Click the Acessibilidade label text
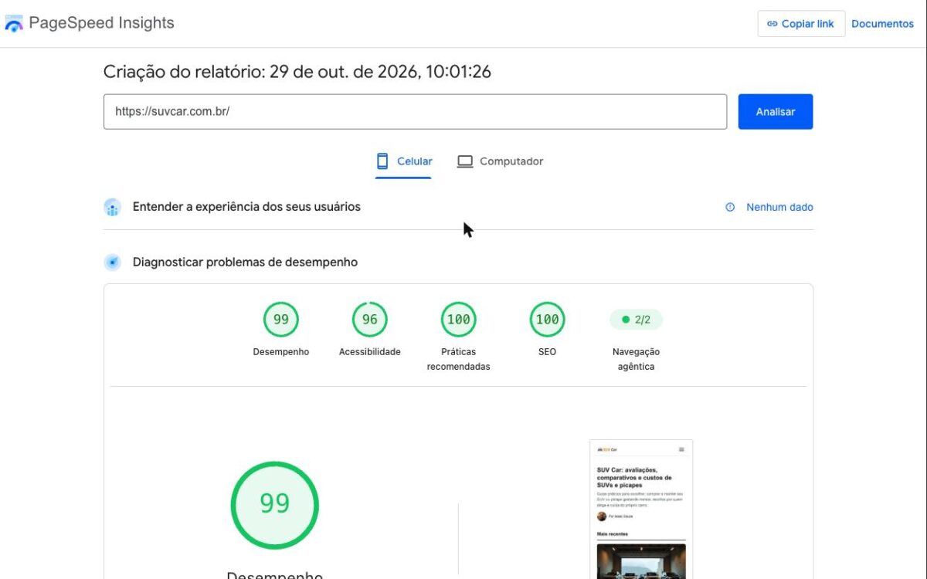Screen dimensions: 927x579 [x=370, y=352]
